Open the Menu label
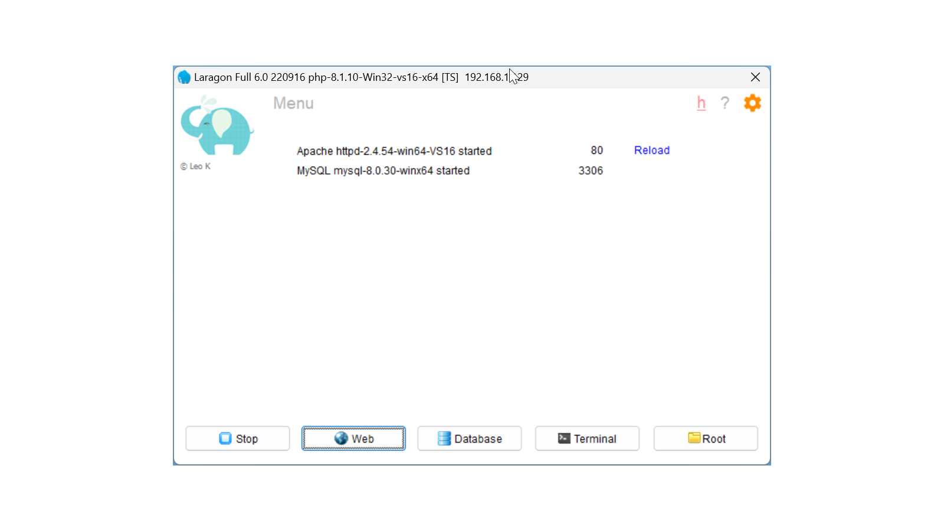The width and height of the screenshot is (944, 531). click(x=293, y=103)
